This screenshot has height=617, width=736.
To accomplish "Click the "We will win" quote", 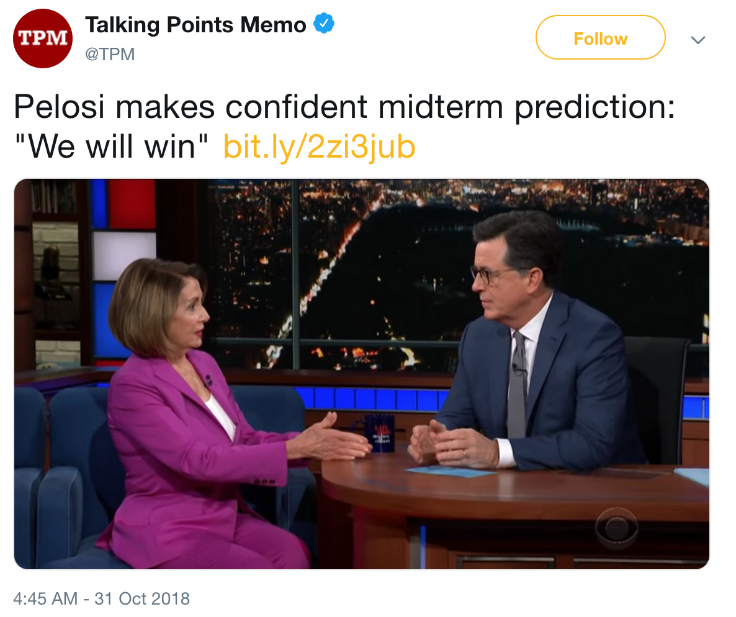I will click(111, 146).
